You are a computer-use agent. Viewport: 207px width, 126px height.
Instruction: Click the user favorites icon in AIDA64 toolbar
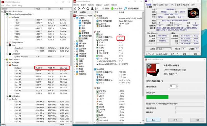[x=92, y=9]
